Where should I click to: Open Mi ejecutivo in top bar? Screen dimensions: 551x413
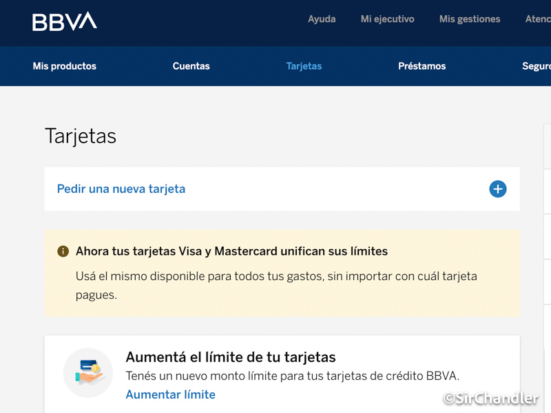coord(387,19)
